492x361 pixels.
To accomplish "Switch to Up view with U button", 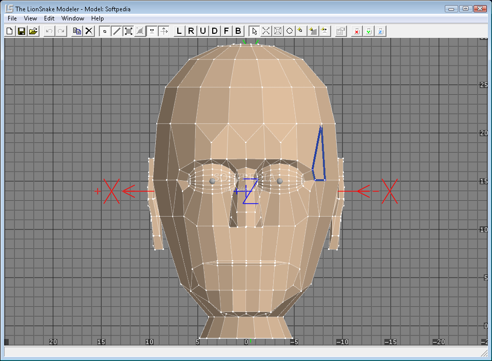I will 203,31.
